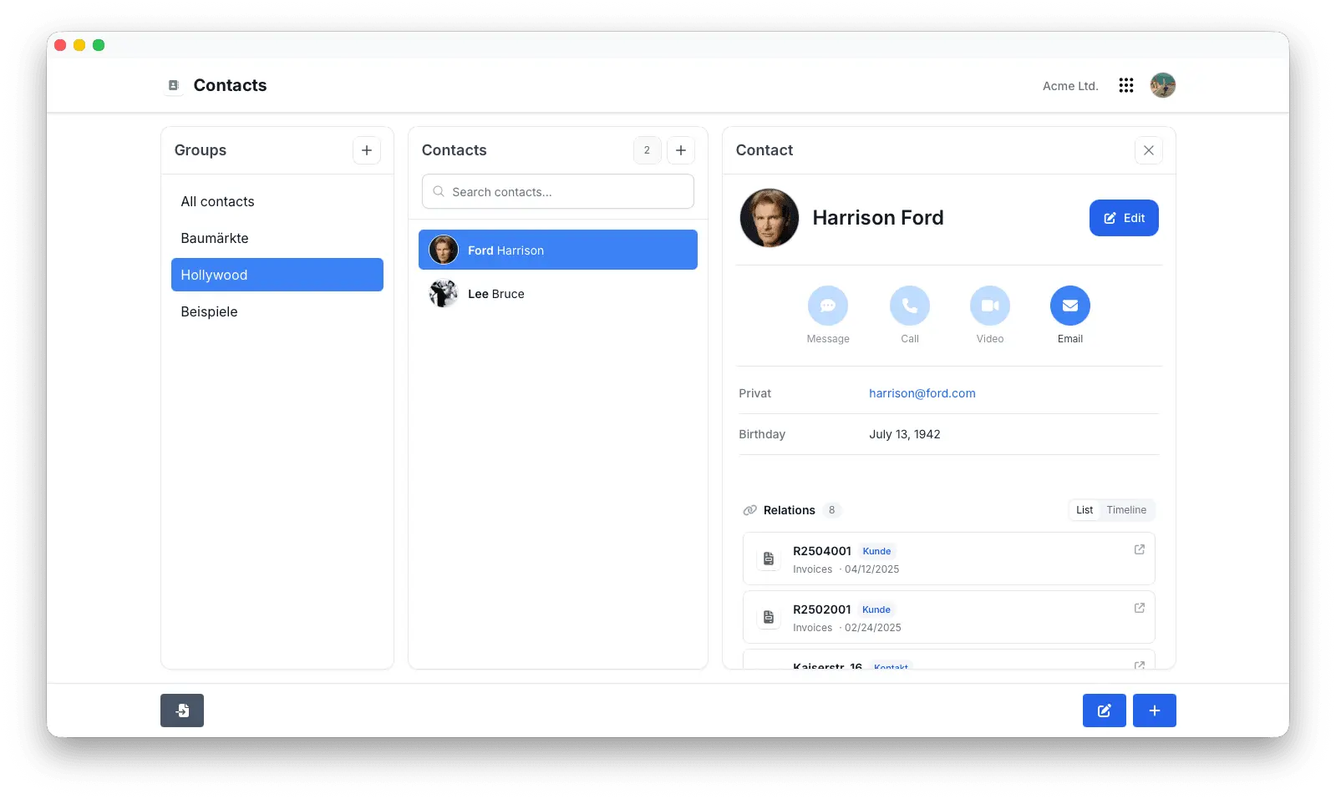Open invoice R2502001 external link icon
Screen dimensions: 1336x799
pyautogui.click(x=1140, y=608)
